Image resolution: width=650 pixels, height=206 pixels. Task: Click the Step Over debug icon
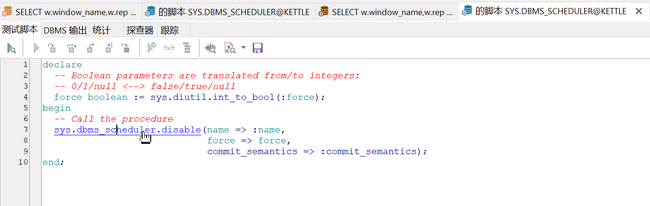[x=71, y=48]
